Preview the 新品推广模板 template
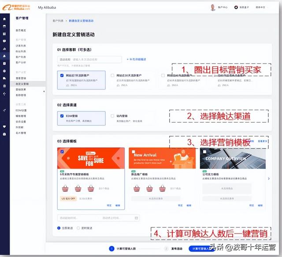This screenshot has height=257, width=282. tap(180, 205)
